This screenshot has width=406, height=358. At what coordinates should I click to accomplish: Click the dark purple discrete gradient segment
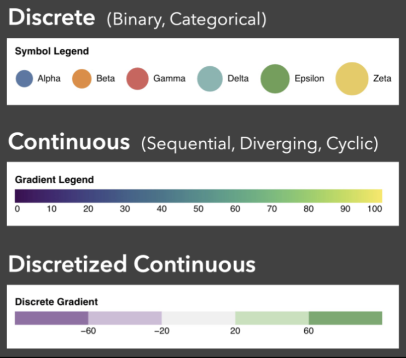tap(51, 318)
